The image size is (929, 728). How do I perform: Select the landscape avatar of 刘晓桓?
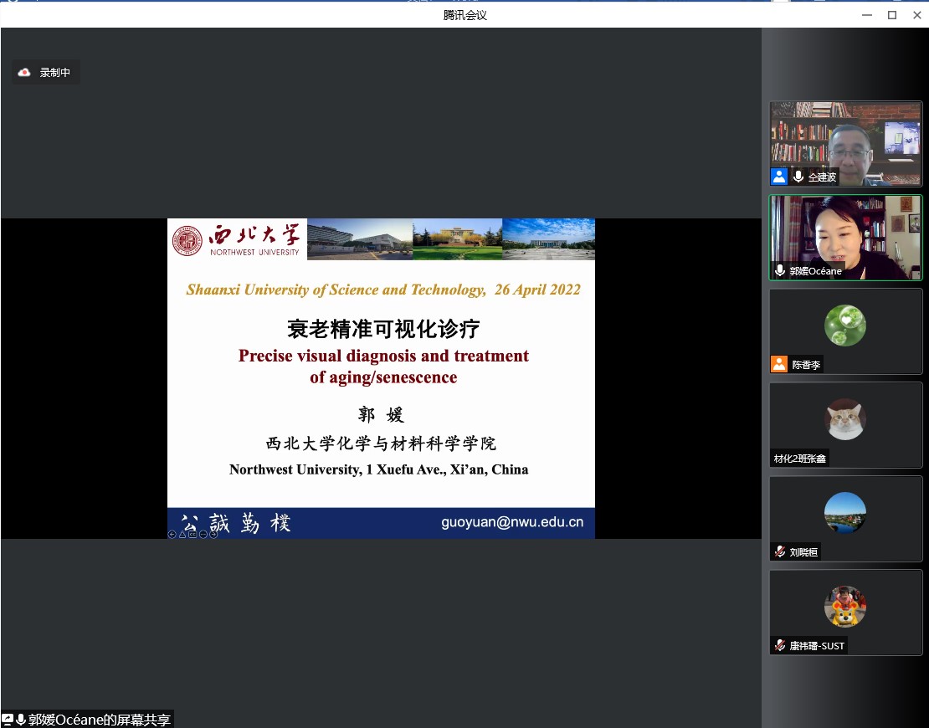click(844, 513)
